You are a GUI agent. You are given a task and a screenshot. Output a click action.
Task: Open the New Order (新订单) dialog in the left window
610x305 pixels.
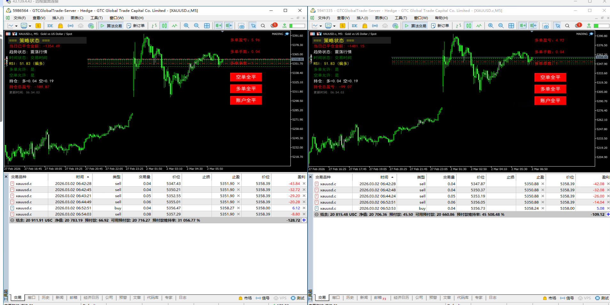tap(136, 26)
